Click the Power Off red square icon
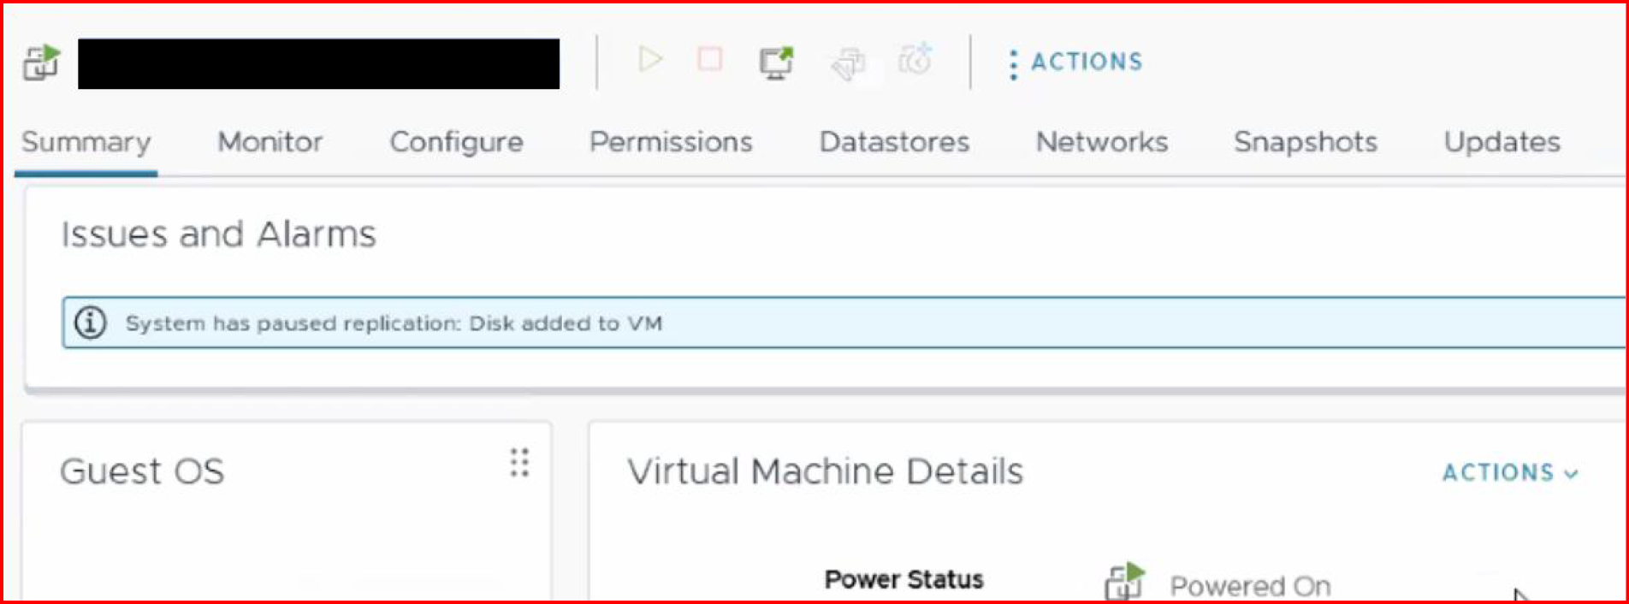Screen dimensions: 1629x604 pyautogui.click(x=709, y=59)
